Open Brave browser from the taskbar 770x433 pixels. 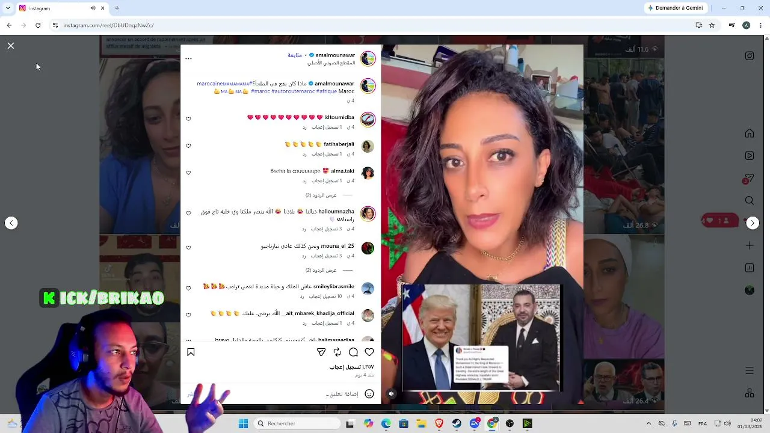pos(439,423)
